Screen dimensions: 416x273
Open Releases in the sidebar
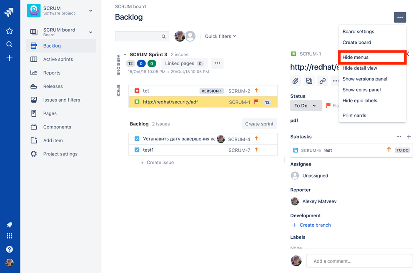click(x=61, y=86)
